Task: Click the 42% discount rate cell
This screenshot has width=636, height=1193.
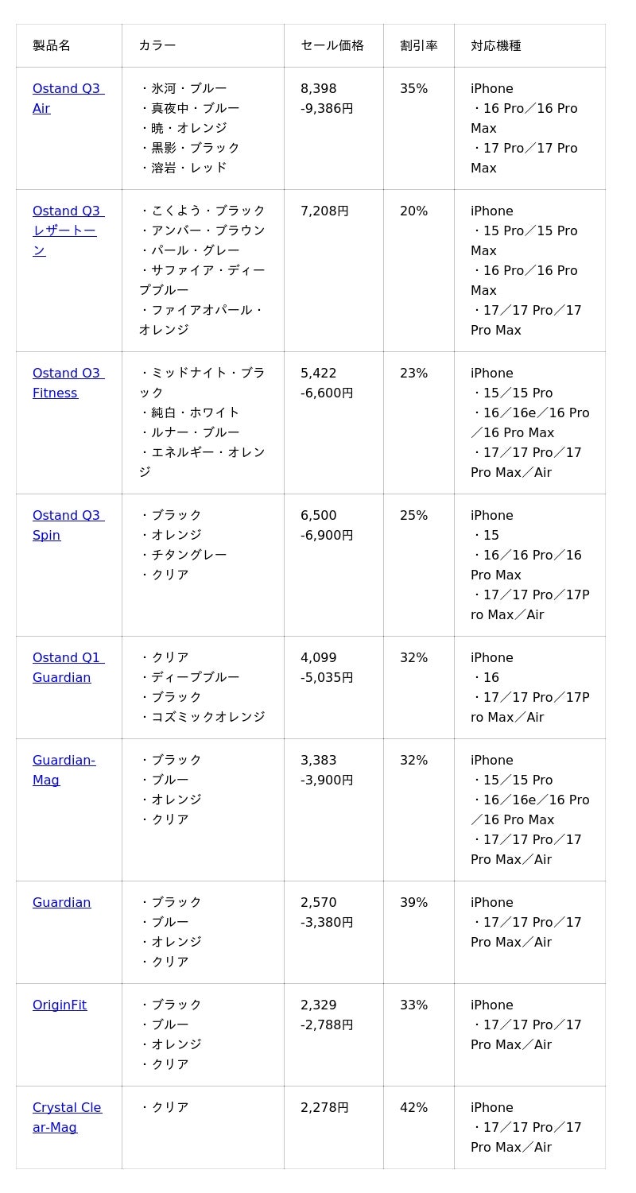Action: 414,1108
